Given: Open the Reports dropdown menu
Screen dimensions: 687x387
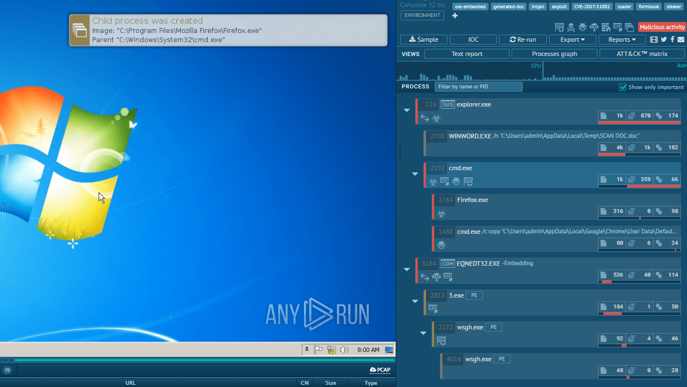Looking at the screenshot, I should tap(622, 40).
